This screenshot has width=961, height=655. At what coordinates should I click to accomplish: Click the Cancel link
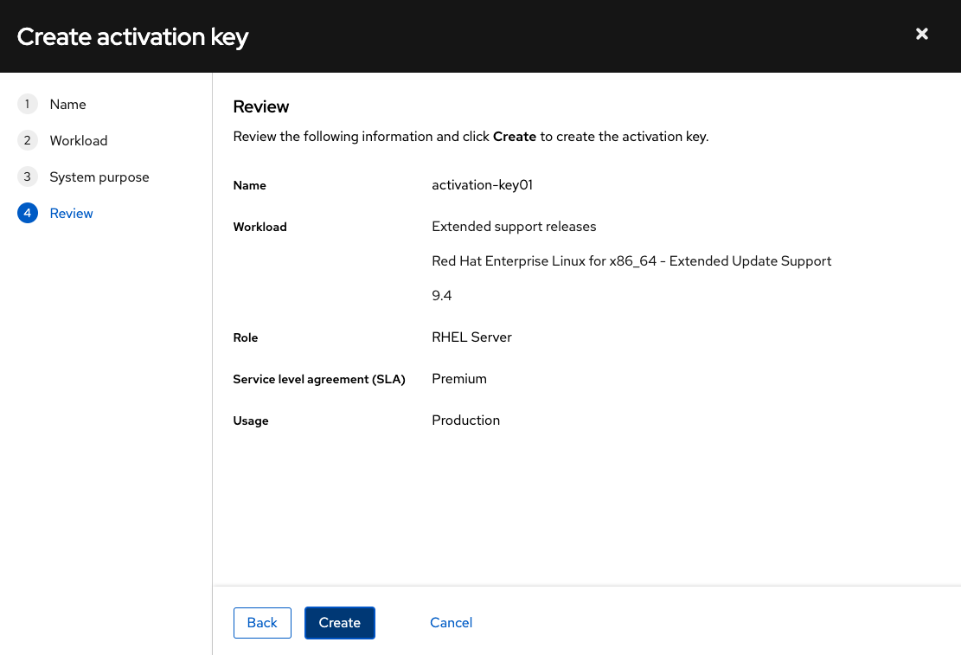click(x=451, y=622)
